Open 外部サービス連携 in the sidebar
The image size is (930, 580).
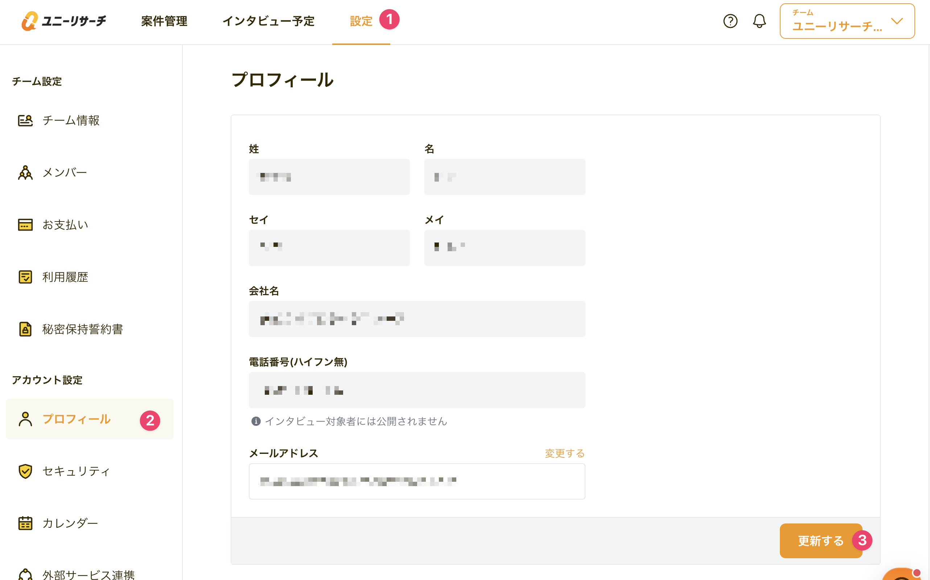click(x=88, y=574)
